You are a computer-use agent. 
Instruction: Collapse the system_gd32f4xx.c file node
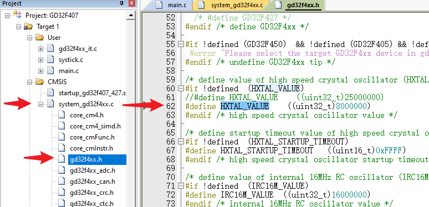(x=41, y=104)
